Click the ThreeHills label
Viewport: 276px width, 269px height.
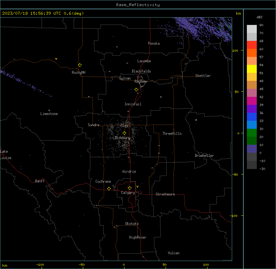click(x=172, y=134)
